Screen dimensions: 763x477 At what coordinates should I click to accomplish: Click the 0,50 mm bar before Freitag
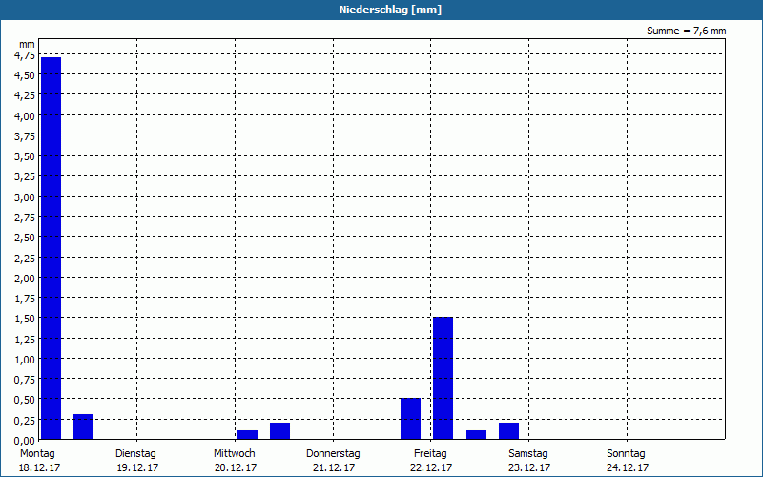(410, 419)
